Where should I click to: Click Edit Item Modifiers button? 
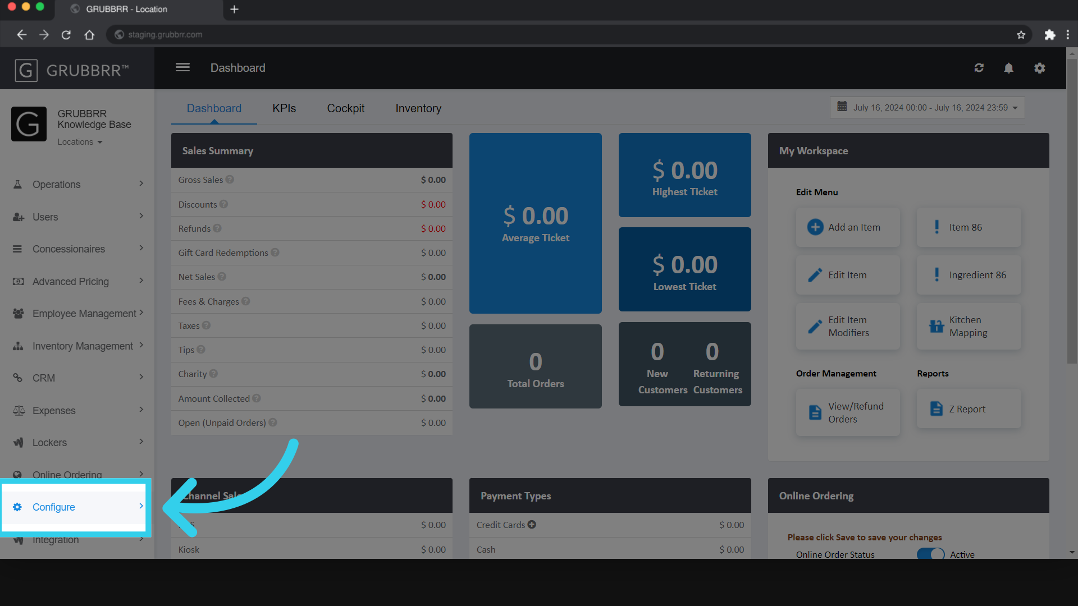coord(848,326)
